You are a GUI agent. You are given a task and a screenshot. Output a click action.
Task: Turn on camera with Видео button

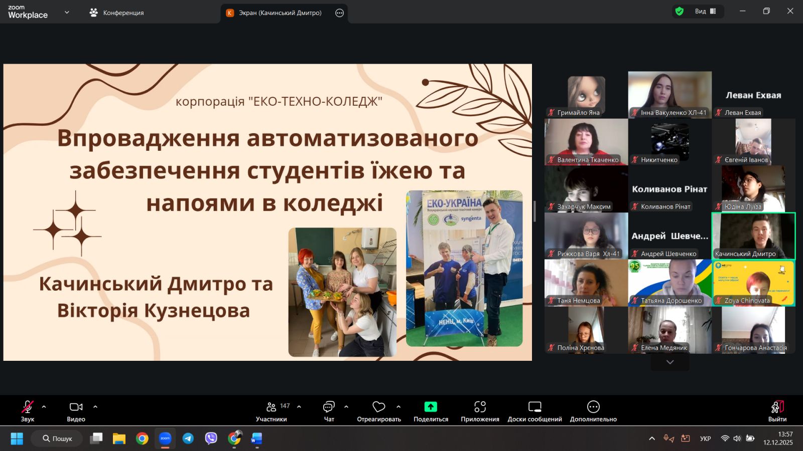pos(76,407)
